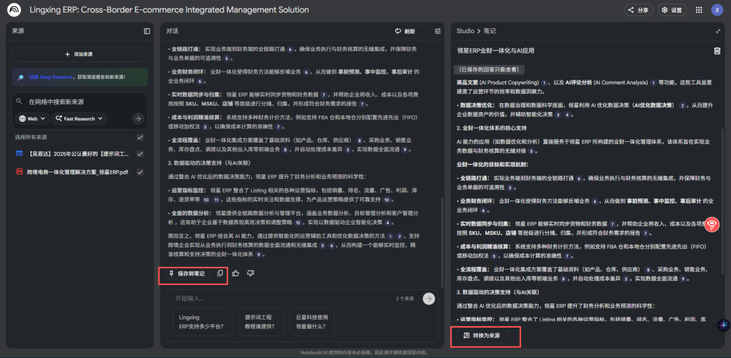
Task: Save response to notes (保存到笔记)
Action: [x=187, y=274]
